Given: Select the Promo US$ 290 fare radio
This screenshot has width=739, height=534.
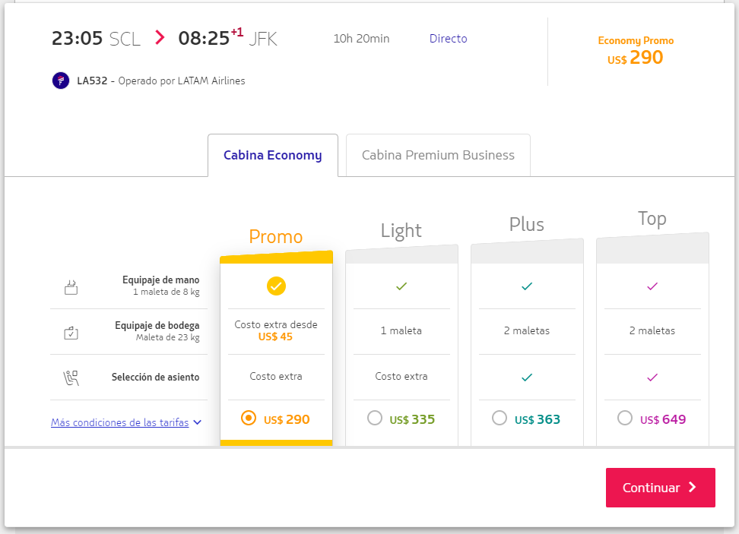Looking at the screenshot, I should point(249,419).
